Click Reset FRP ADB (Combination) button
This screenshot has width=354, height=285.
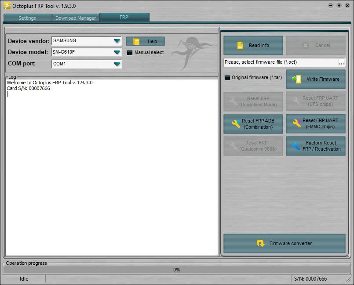pos(253,124)
